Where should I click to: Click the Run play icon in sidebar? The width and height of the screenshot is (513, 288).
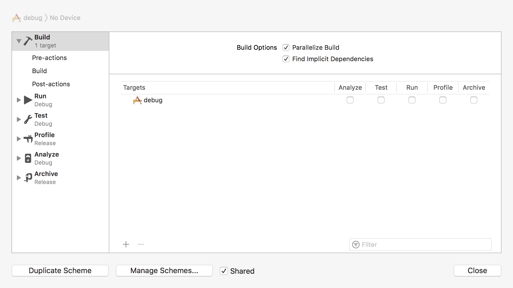click(x=28, y=100)
